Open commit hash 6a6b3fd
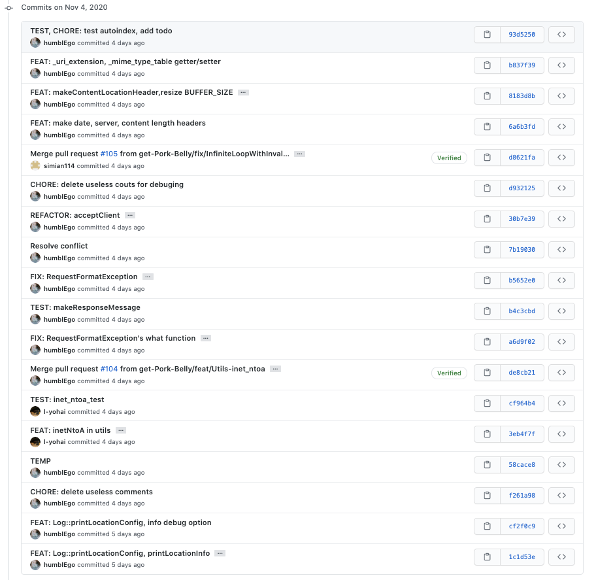The height and width of the screenshot is (580, 596). [521, 127]
